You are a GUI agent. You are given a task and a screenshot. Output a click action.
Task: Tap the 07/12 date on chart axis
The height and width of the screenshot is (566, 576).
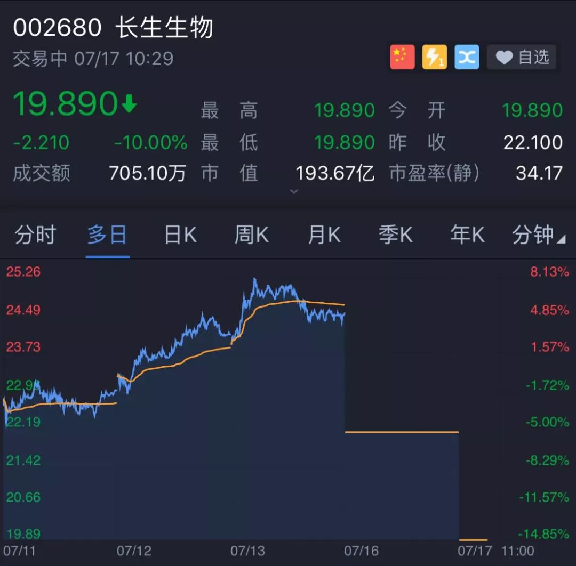coord(134,551)
